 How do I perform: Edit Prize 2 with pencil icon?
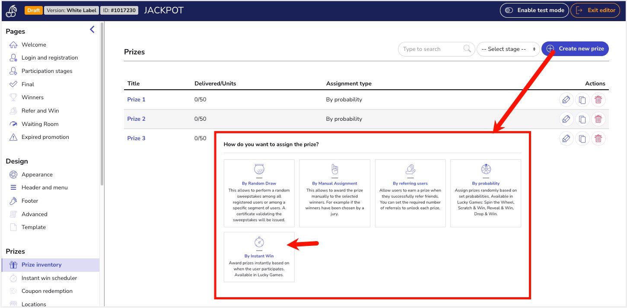tap(566, 119)
